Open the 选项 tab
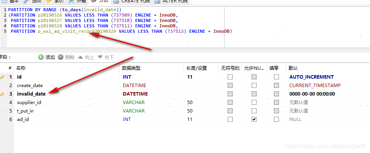The width and height of the screenshot is (370, 153). (x=32, y=2)
